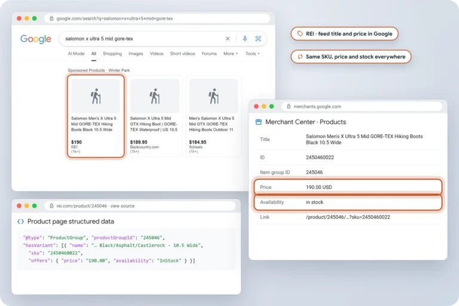Switch to Videos tab
The image size is (459, 306).
click(157, 54)
